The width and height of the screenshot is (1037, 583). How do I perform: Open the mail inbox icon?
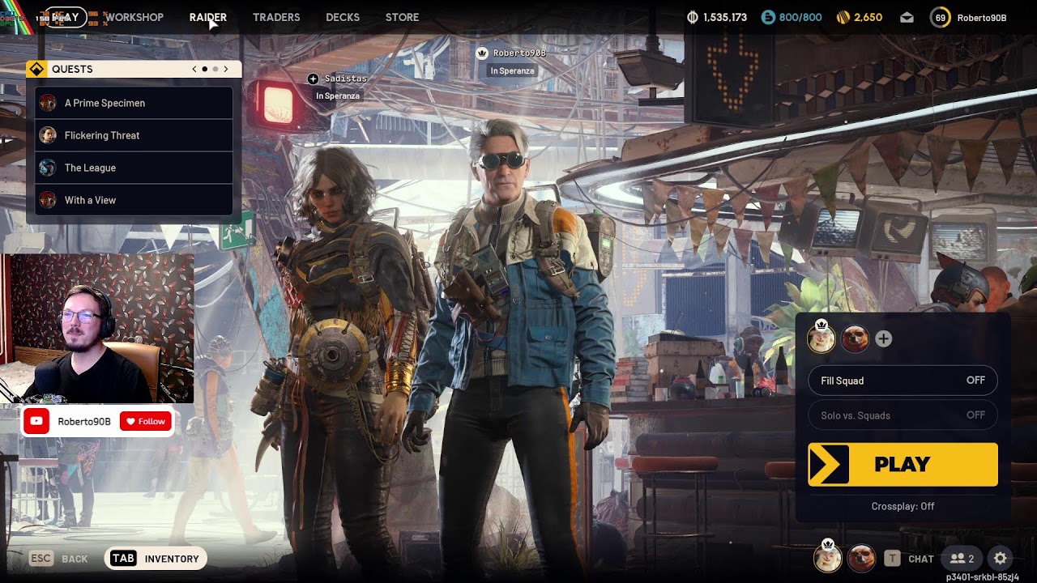click(x=907, y=17)
